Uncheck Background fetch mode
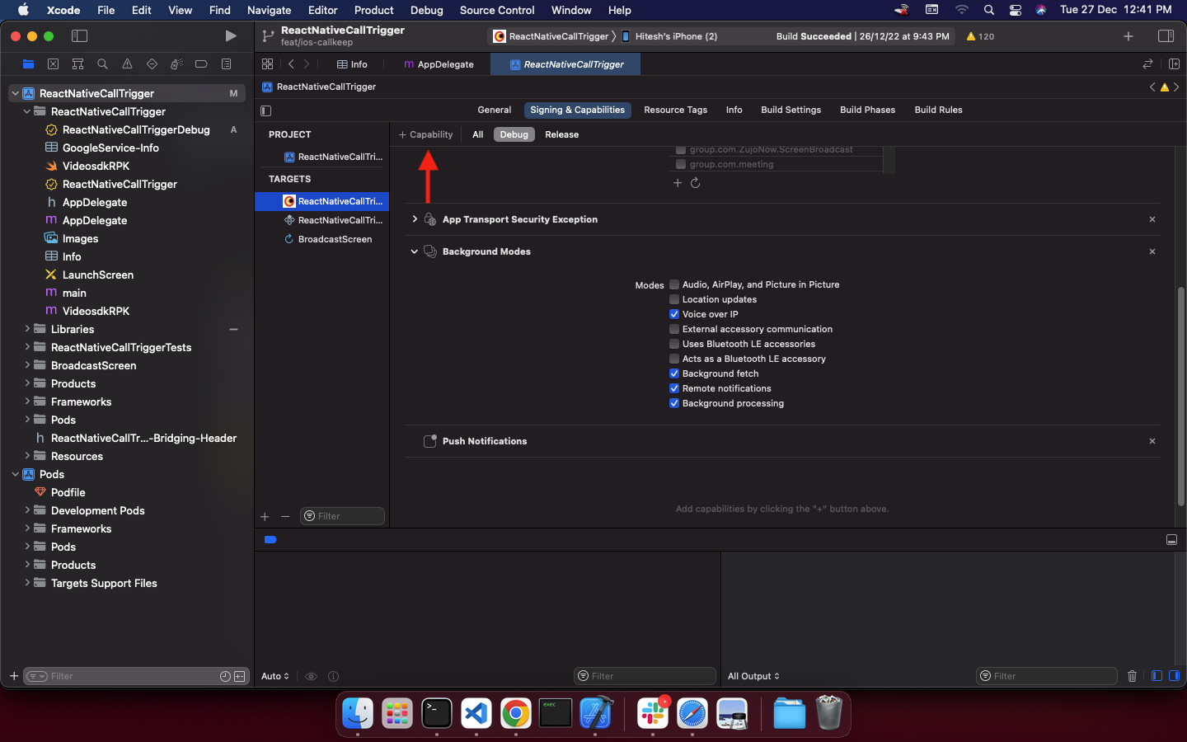 (x=674, y=373)
